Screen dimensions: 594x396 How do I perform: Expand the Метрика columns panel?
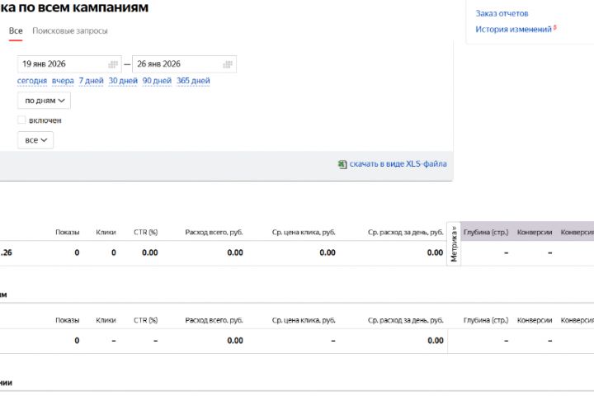(453, 243)
